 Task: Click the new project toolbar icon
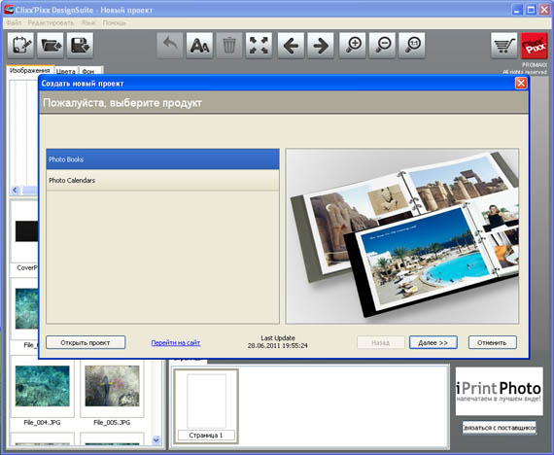[x=20, y=46]
